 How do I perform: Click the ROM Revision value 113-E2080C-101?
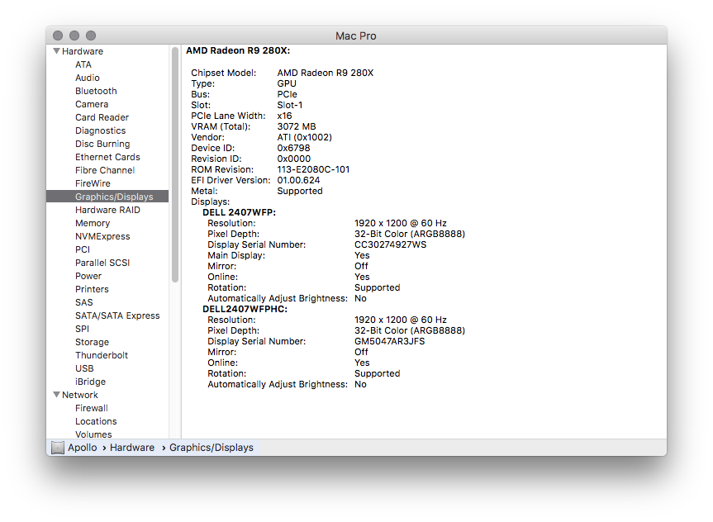pyautogui.click(x=313, y=169)
